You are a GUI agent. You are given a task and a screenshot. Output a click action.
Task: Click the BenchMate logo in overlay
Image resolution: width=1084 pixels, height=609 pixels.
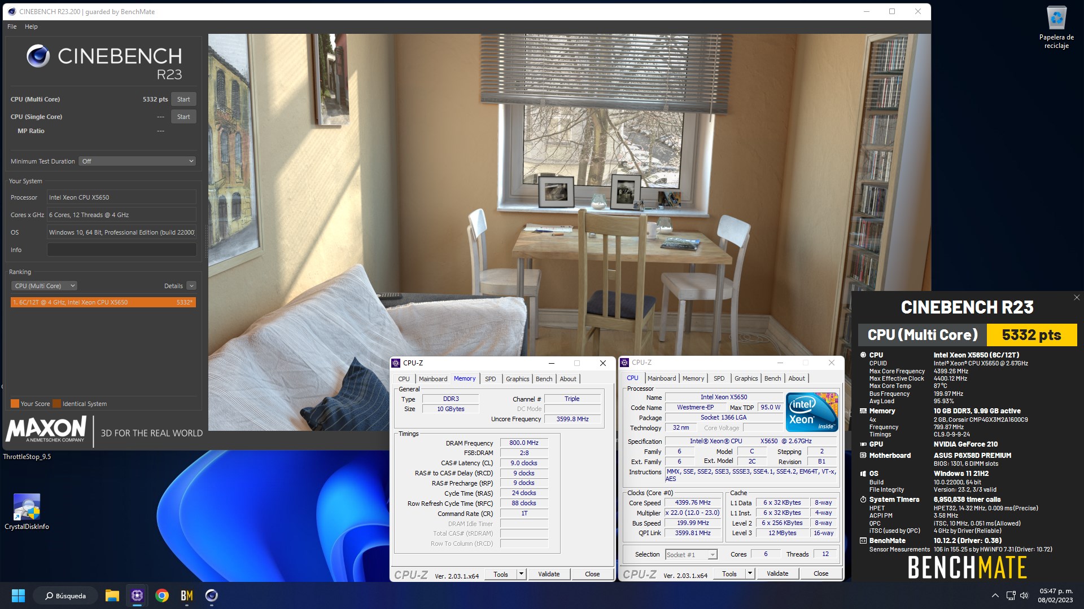coord(967,567)
